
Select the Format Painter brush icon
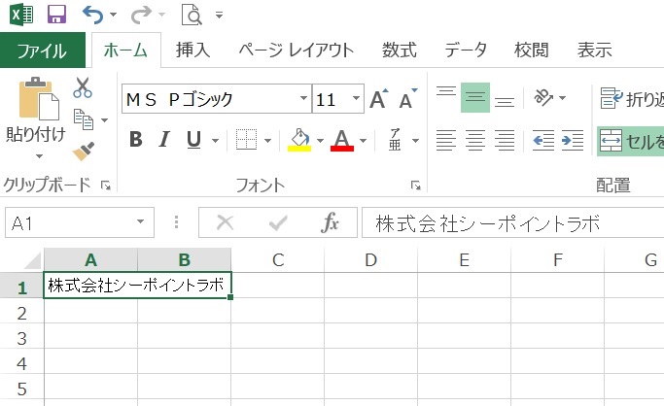click(83, 151)
